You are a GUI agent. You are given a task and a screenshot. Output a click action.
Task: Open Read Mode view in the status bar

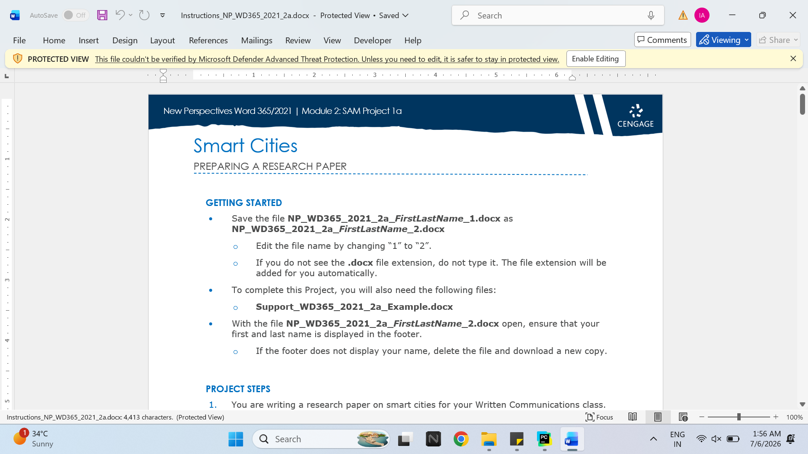tap(633, 417)
